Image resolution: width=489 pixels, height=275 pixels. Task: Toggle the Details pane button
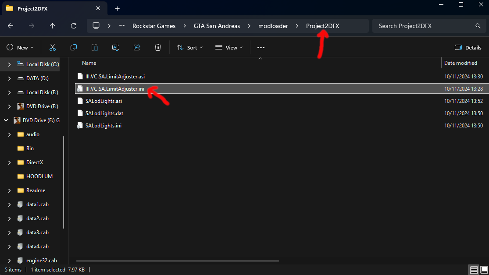(468, 48)
